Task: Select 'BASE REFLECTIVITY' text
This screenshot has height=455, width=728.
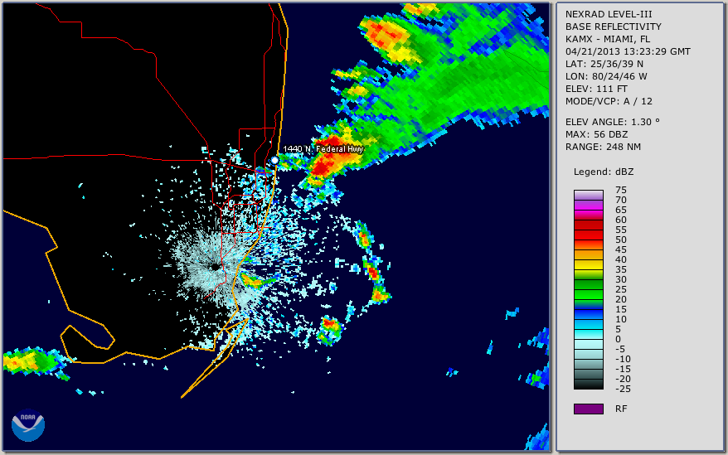Action: [613, 27]
